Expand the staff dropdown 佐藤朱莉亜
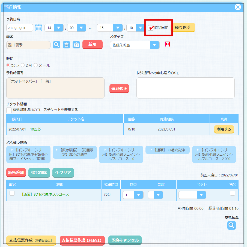Screen dimensions: 247x247 click(154, 45)
